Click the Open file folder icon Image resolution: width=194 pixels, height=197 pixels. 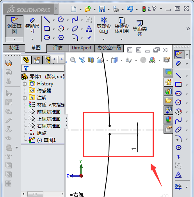(x=88, y=9)
